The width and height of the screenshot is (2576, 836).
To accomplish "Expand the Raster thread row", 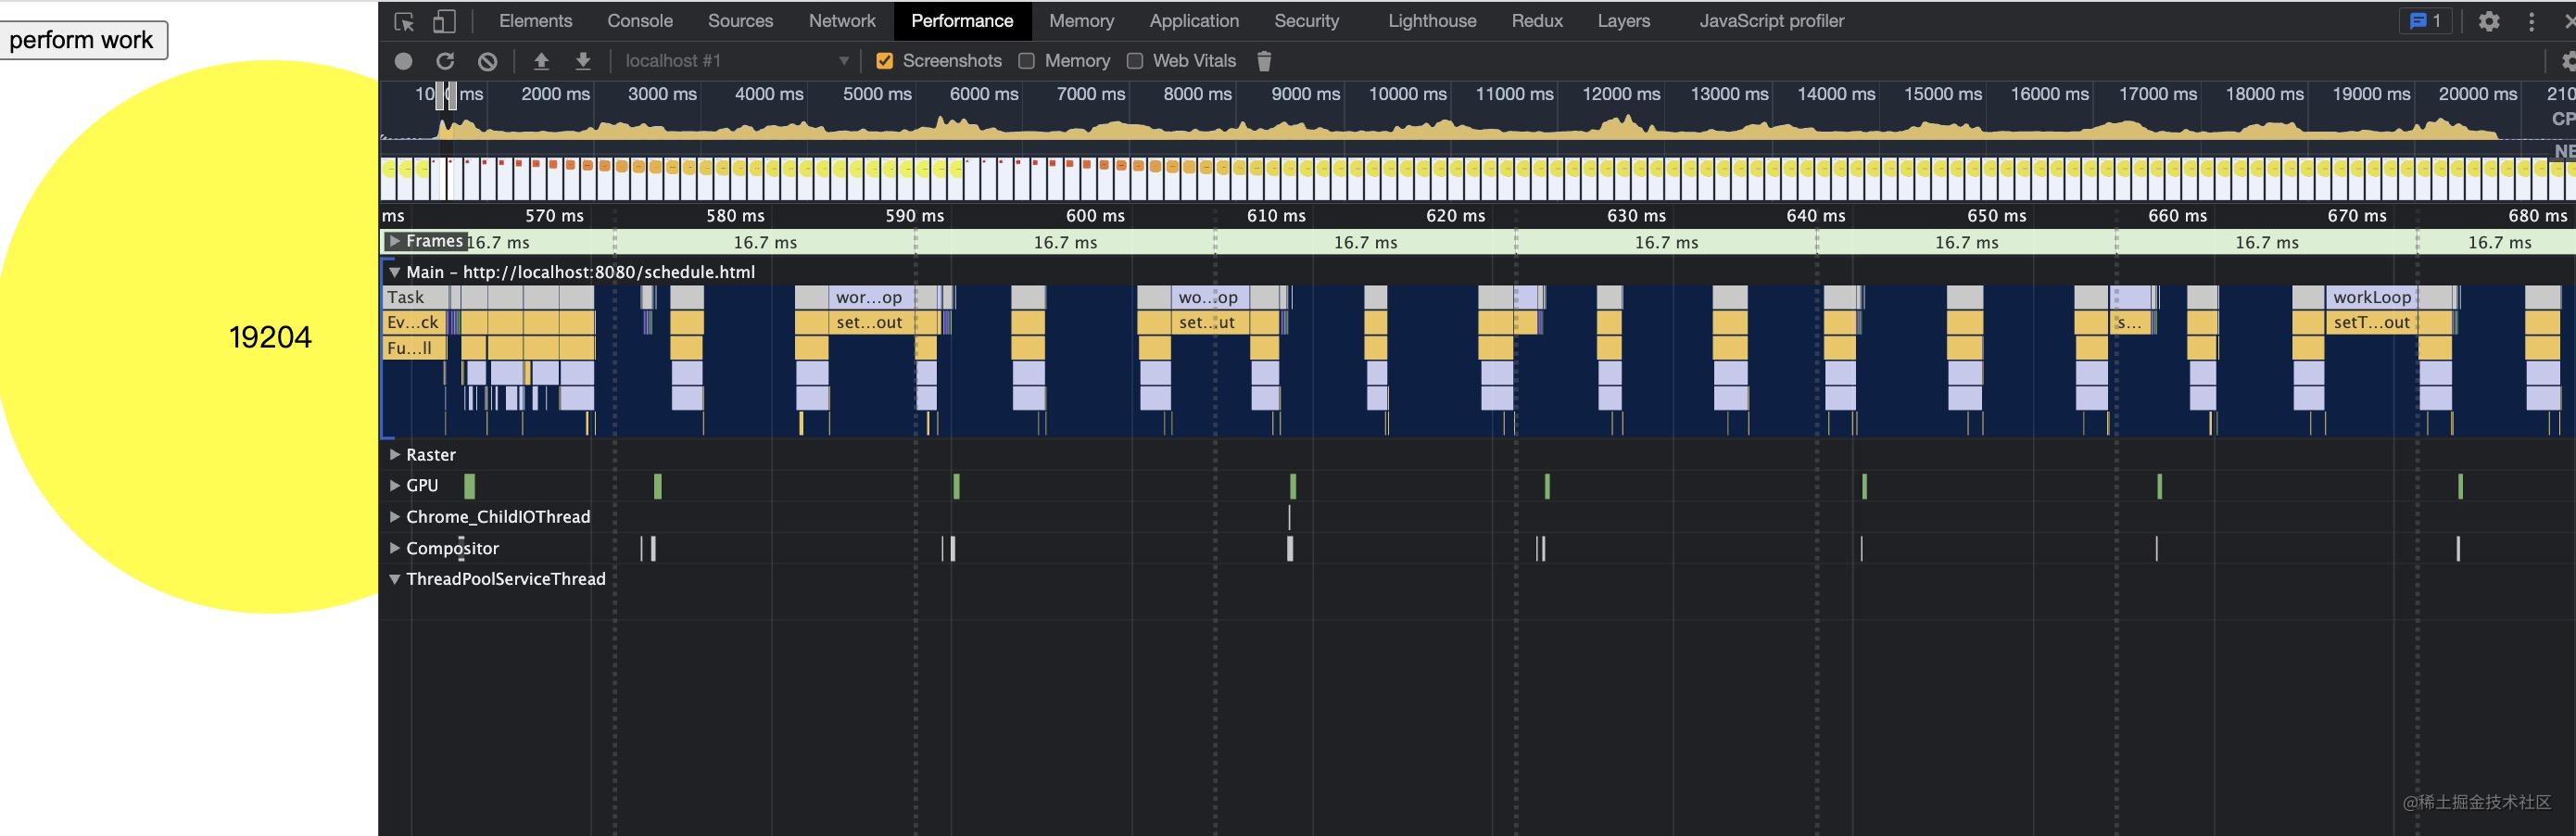I will point(395,454).
